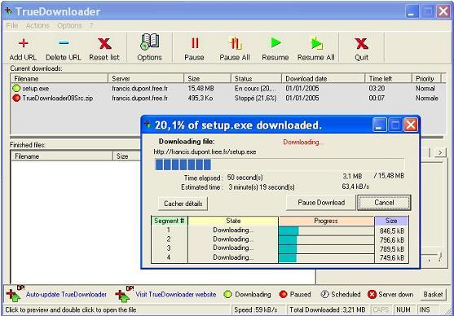This screenshot has height=316, width=454.
Task: Click the Add URL toolbar icon
Action: pyautogui.click(x=23, y=43)
